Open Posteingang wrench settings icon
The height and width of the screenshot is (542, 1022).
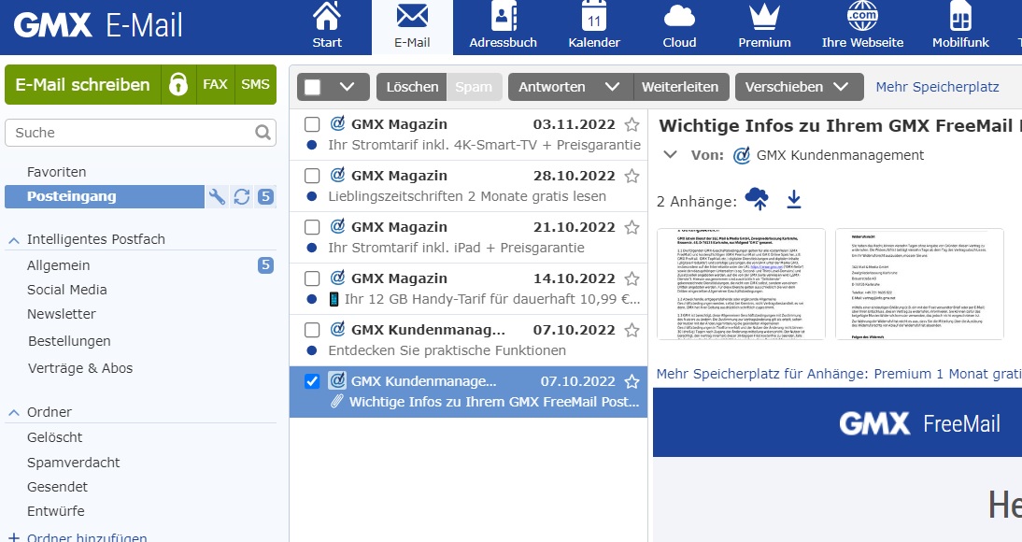[217, 196]
